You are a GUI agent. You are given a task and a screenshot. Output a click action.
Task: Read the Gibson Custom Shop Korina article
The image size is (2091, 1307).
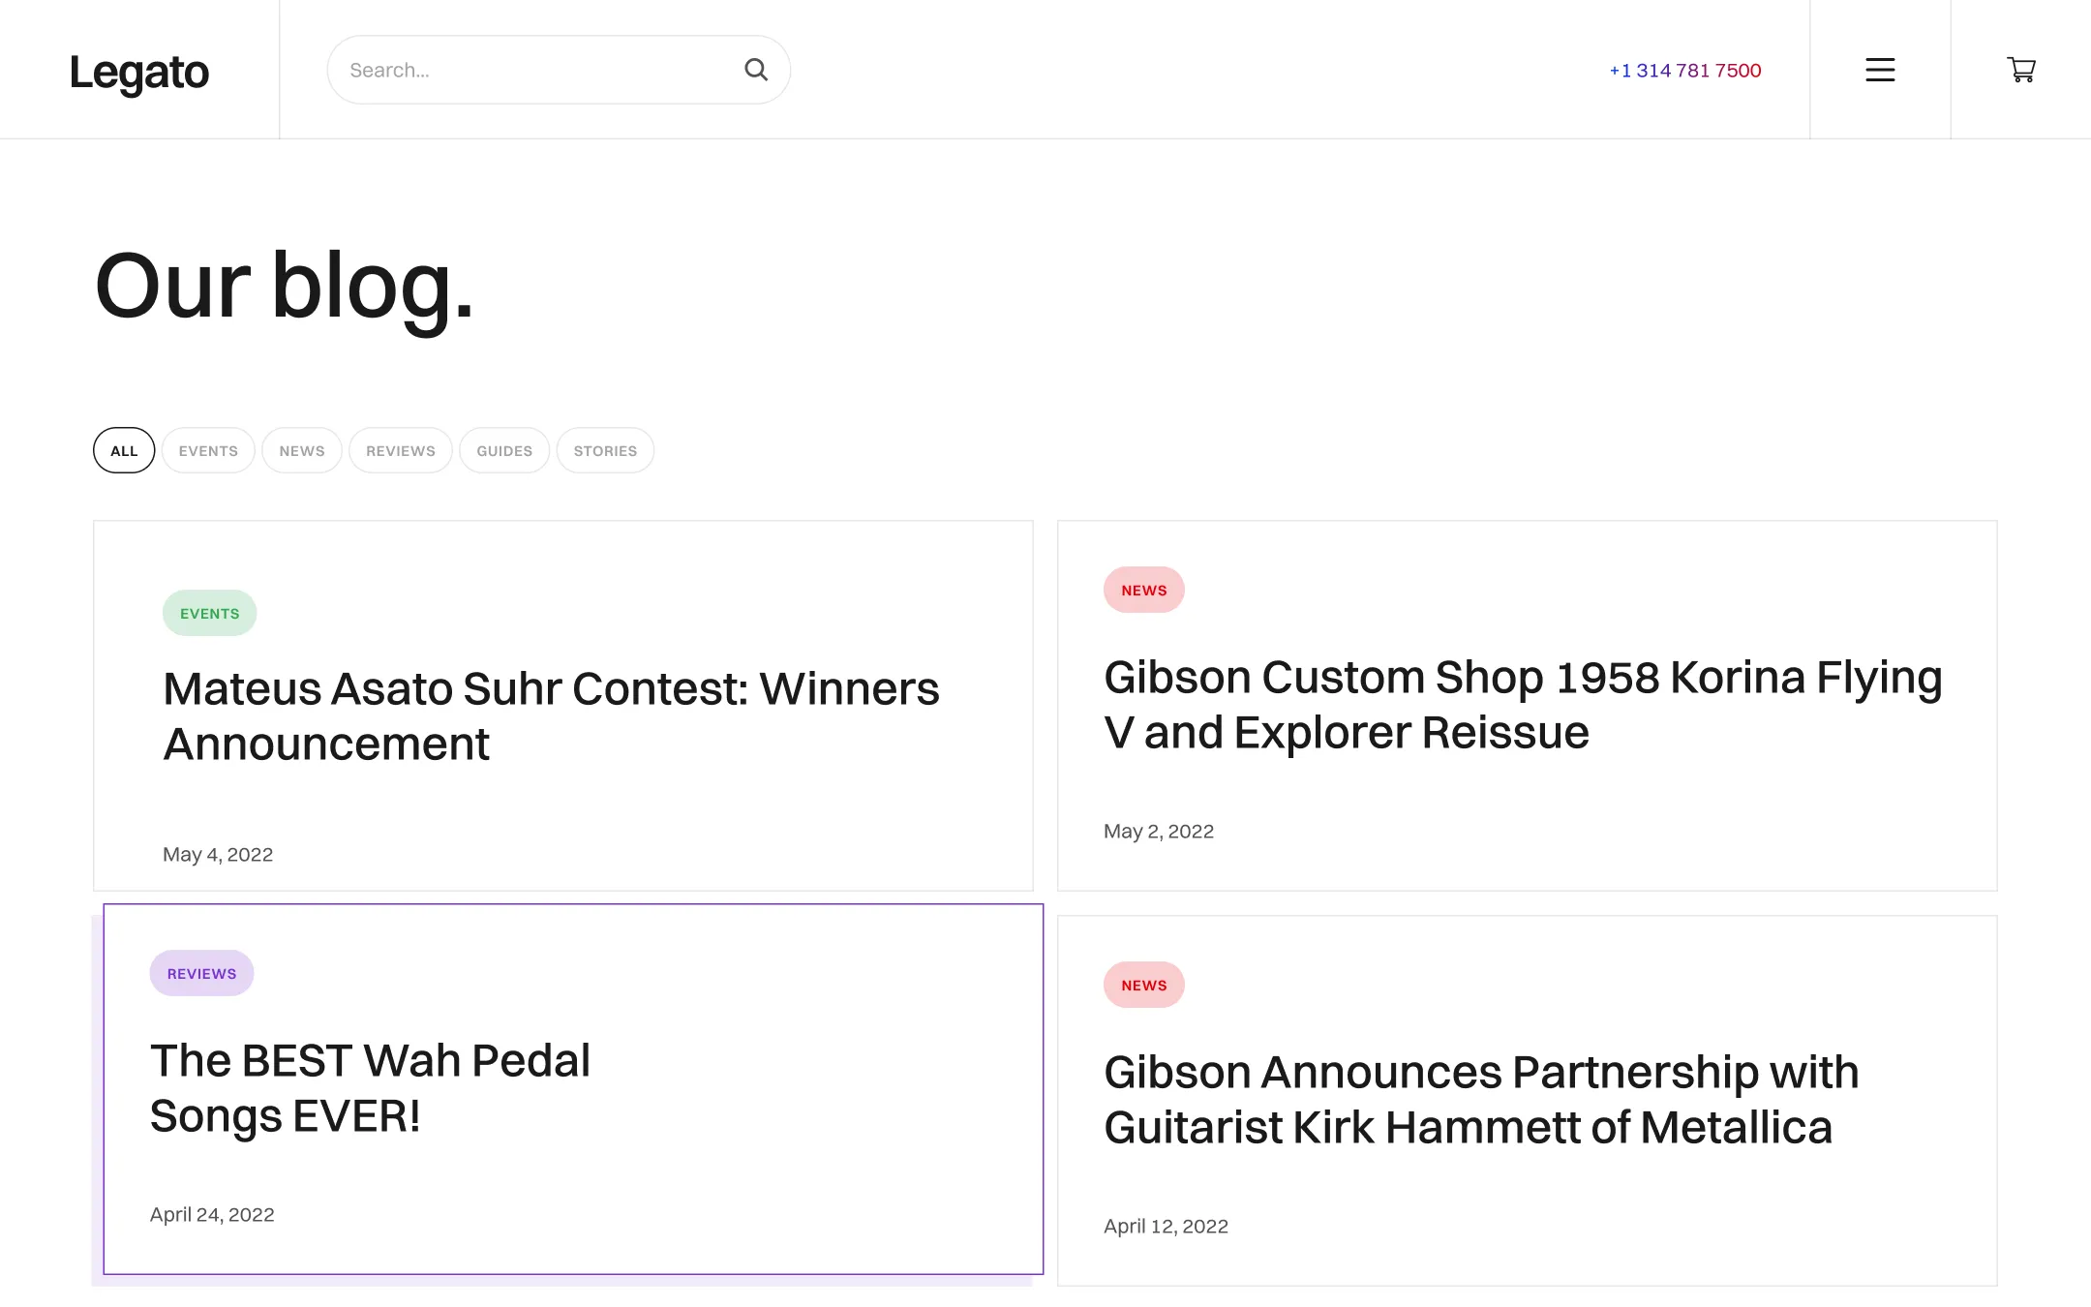[x=1523, y=705]
